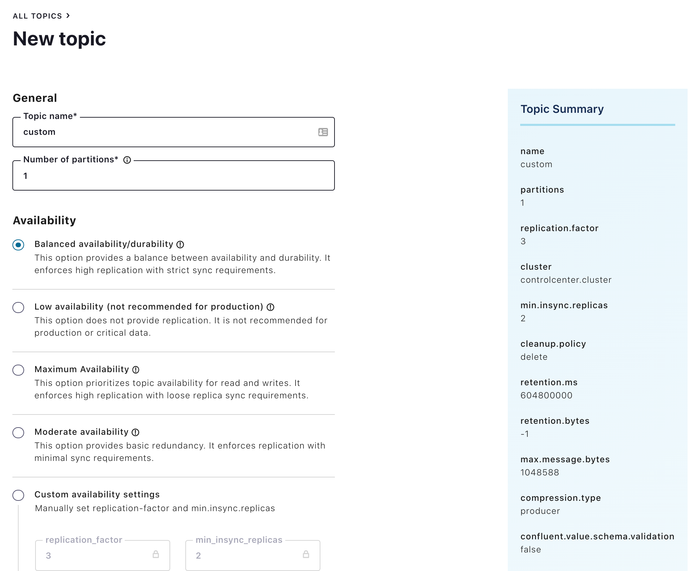Click the min_insync_replicas input field
689x571 pixels.
click(253, 555)
